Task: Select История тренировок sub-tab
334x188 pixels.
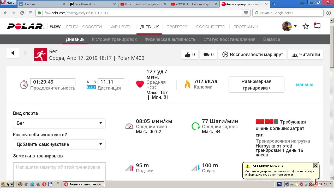Action: click(114, 39)
